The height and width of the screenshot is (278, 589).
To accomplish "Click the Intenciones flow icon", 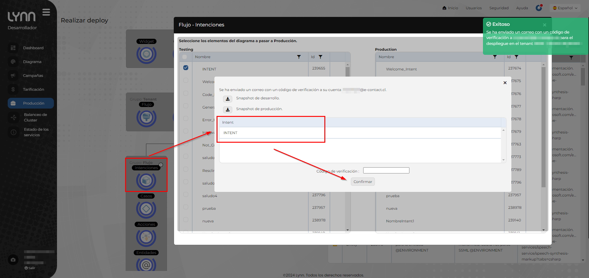I will coord(146,181).
